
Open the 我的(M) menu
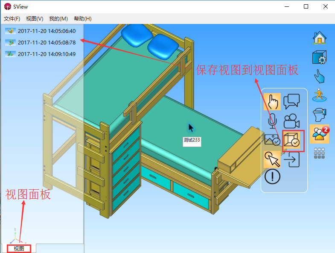point(58,19)
